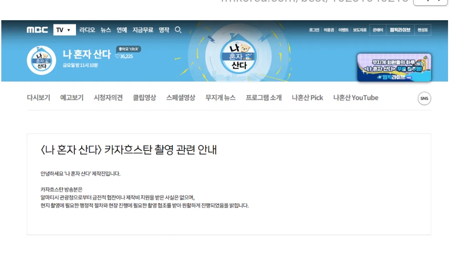Switch to the 프로그램 소개 tab
Image resolution: width=452 pixels, height=265 pixels.
tap(264, 98)
